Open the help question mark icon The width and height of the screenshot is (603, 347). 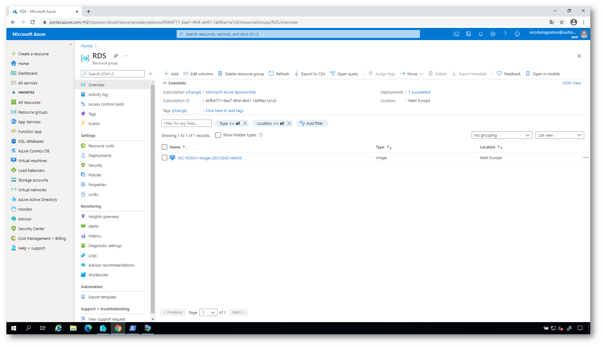[505, 34]
